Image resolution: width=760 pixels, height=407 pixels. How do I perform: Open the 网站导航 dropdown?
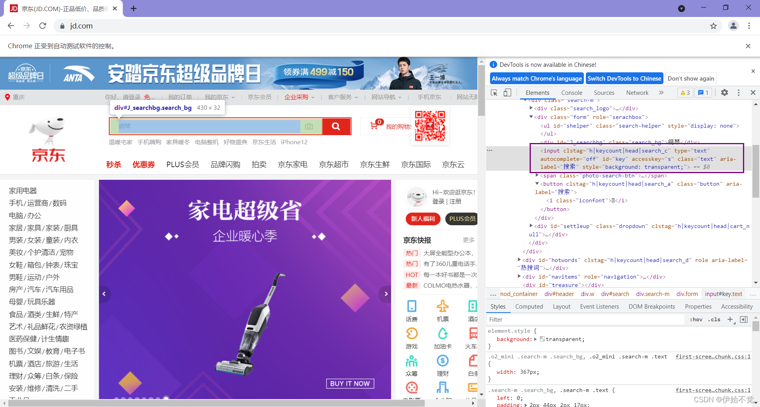pos(386,97)
